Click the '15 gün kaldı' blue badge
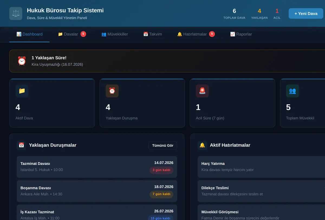This screenshot has width=325, height=220. (161, 218)
